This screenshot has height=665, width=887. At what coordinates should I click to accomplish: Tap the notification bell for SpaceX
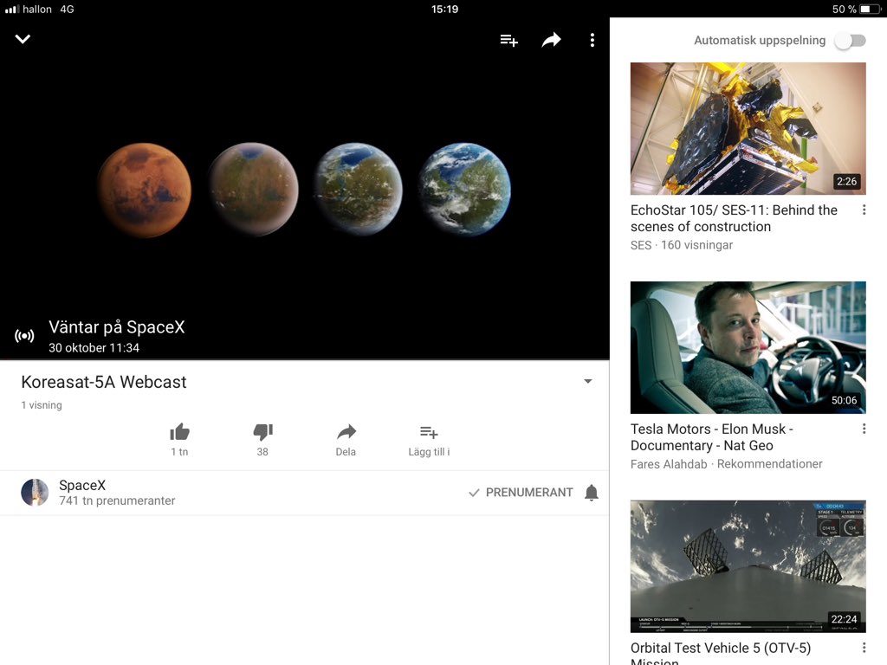pyautogui.click(x=591, y=493)
